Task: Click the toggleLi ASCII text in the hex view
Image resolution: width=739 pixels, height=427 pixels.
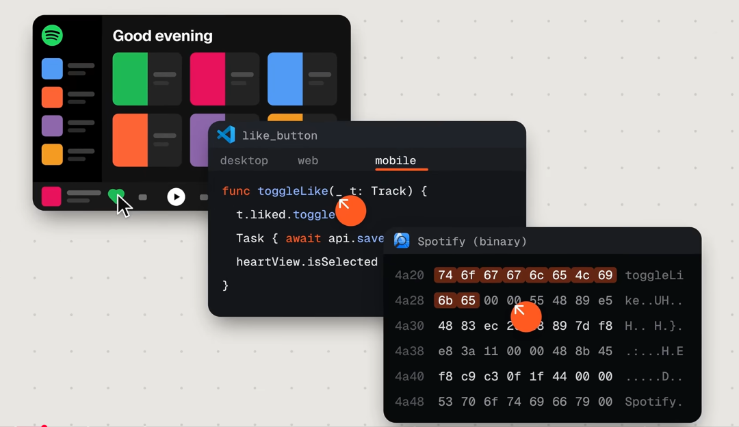Action: pos(653,275)
